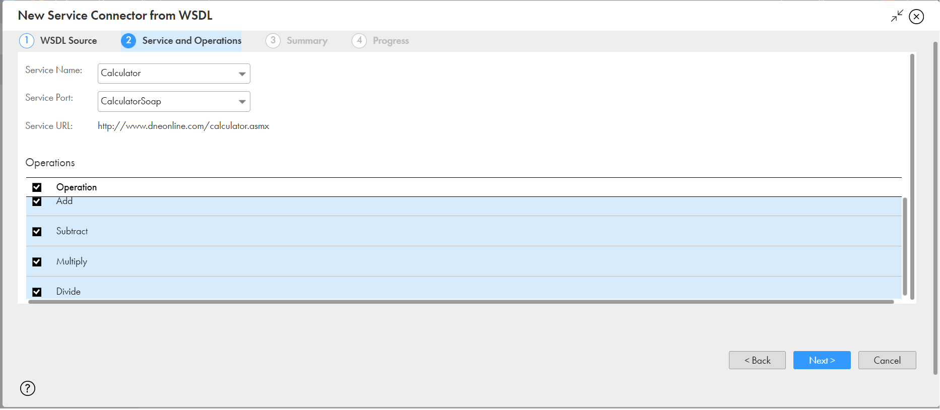The image size is (940, 410).
Task: Click the operations list vertical scrollbar
Action: point(905,247)
